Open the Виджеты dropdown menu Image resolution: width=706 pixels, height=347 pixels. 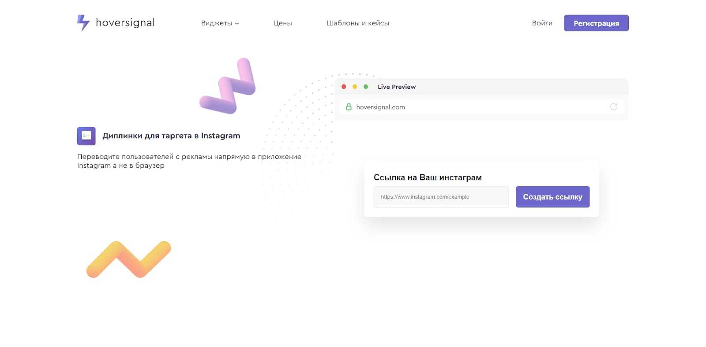tap(220, 23)
